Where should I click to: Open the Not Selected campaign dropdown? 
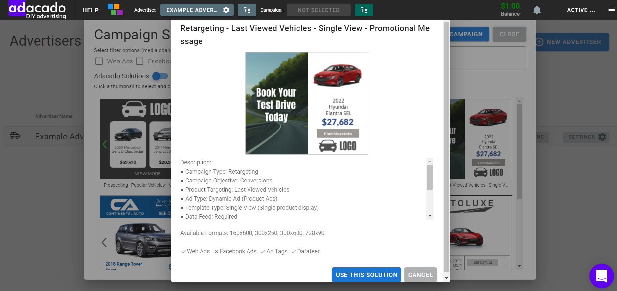tap(319, 10)
